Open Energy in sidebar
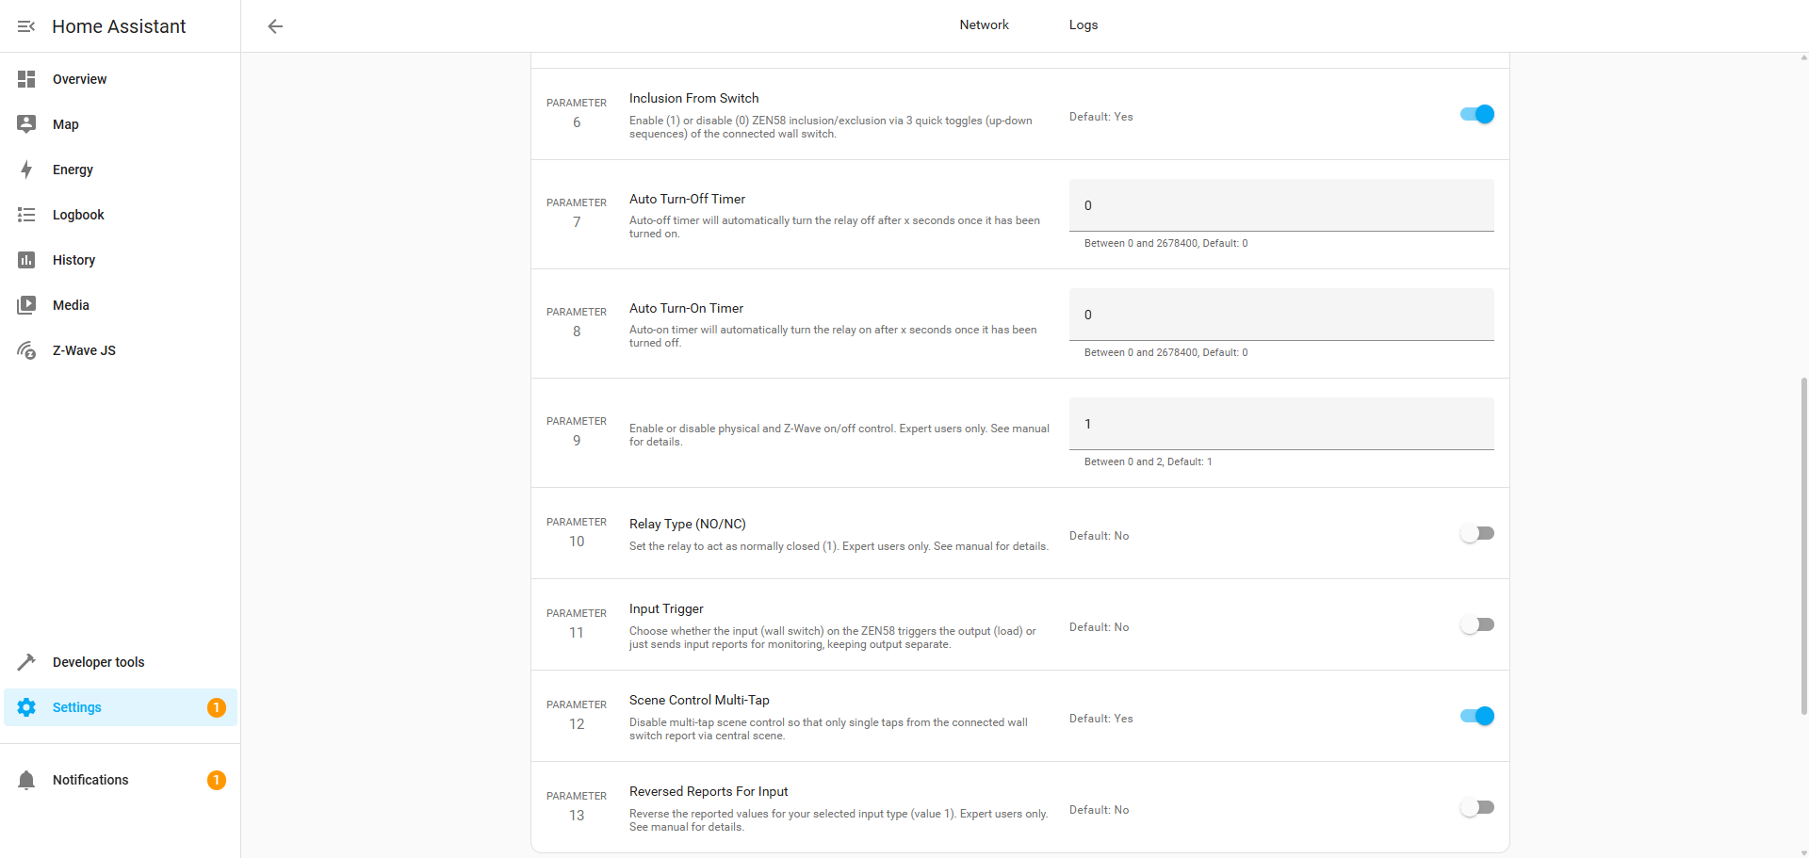The height and width of the screenshot is (858, 1809). [121, 170]
